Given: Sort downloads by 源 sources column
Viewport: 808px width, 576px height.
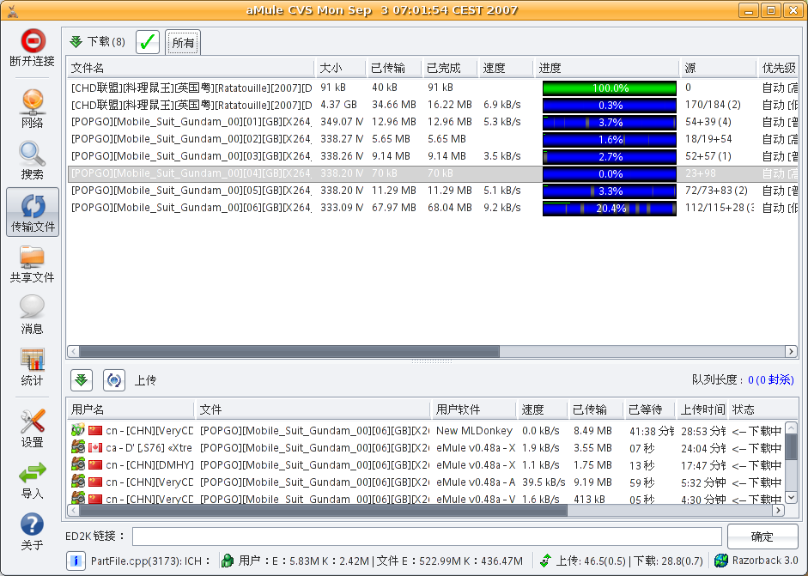Looking at the screenshot, I should (719, 68).
